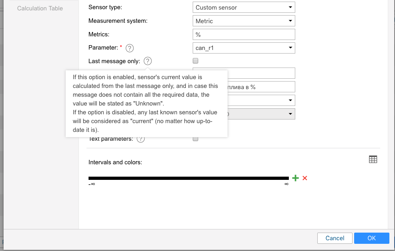
Task: Click into the Metrics % field
Action: [x=244, y=34]
